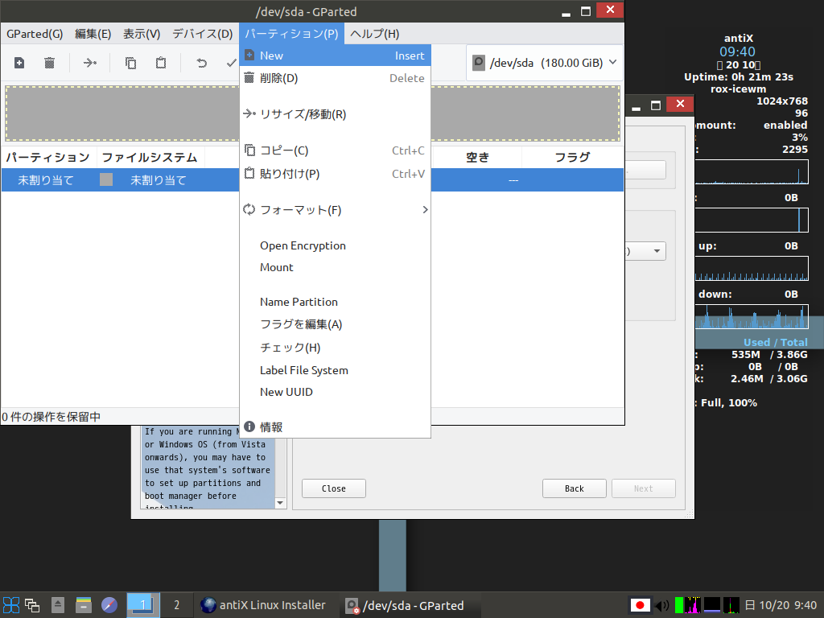This screenshot has height=618, width=824.
Task: Click the volume speaker tray icon
Action: pyautogui.click(x=662, y=605)
